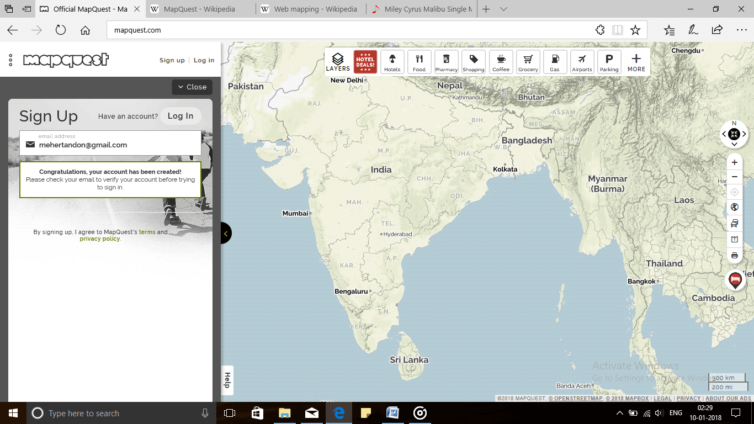
Task: Switch to the Miley Cyrus Malibu tab
Action: pyautogui.click(x=422, y=9)
